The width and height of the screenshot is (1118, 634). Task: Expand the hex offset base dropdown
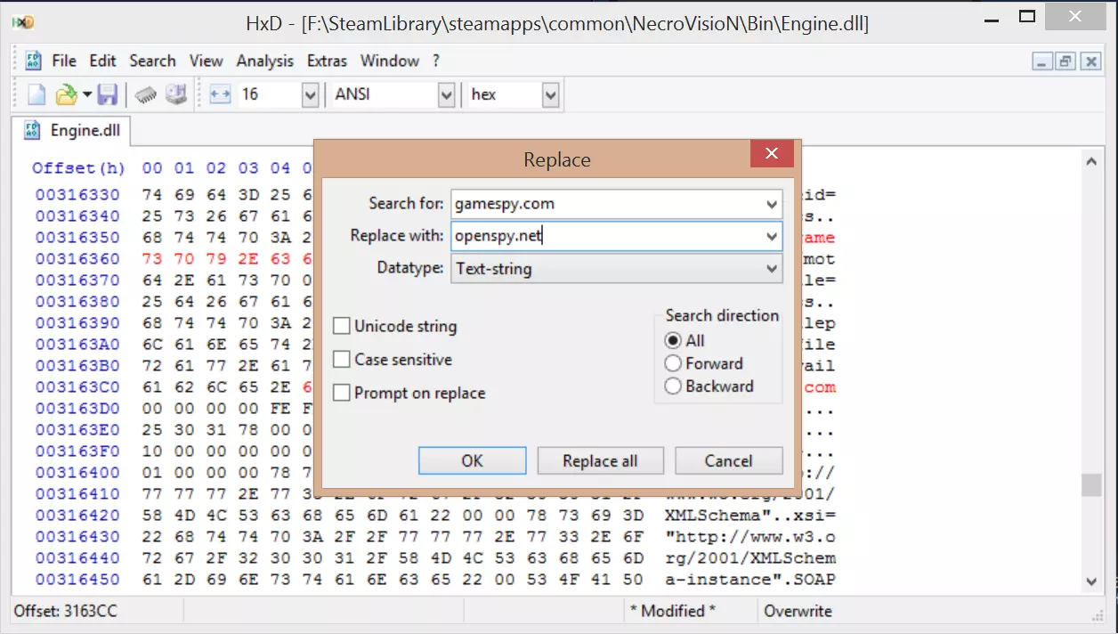pos(550,94)
